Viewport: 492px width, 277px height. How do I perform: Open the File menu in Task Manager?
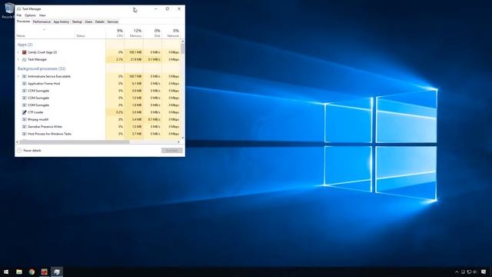click(x=18, y=15)
